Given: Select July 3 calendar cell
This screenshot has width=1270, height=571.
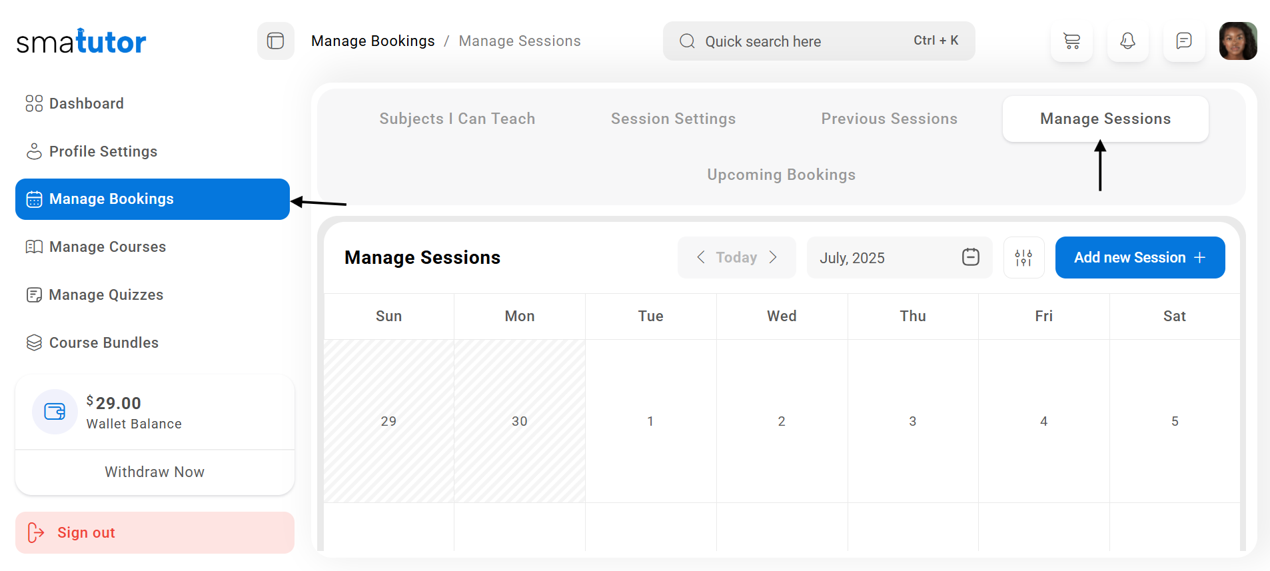Looking at the screenshot, I should click(x=912, y=421).
